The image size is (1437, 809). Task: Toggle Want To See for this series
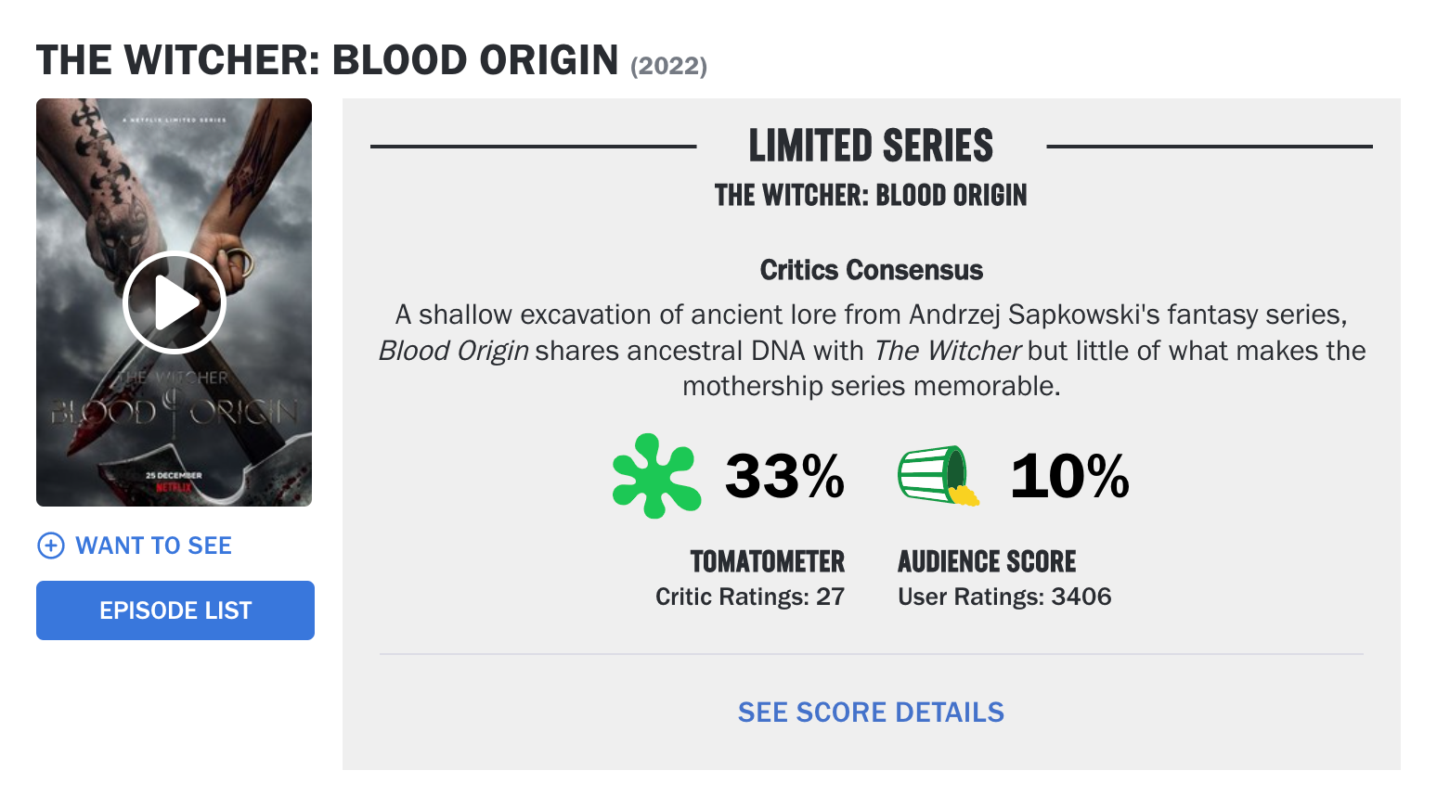(154, 546)
